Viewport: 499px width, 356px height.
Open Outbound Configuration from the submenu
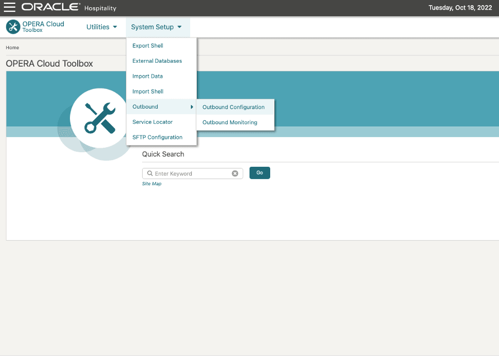233,107
